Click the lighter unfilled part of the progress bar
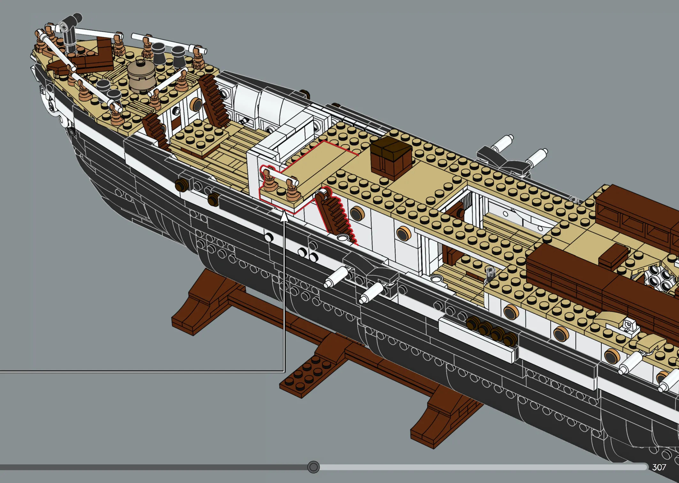Viewport: 679px width, 483px height. point(484,467)
